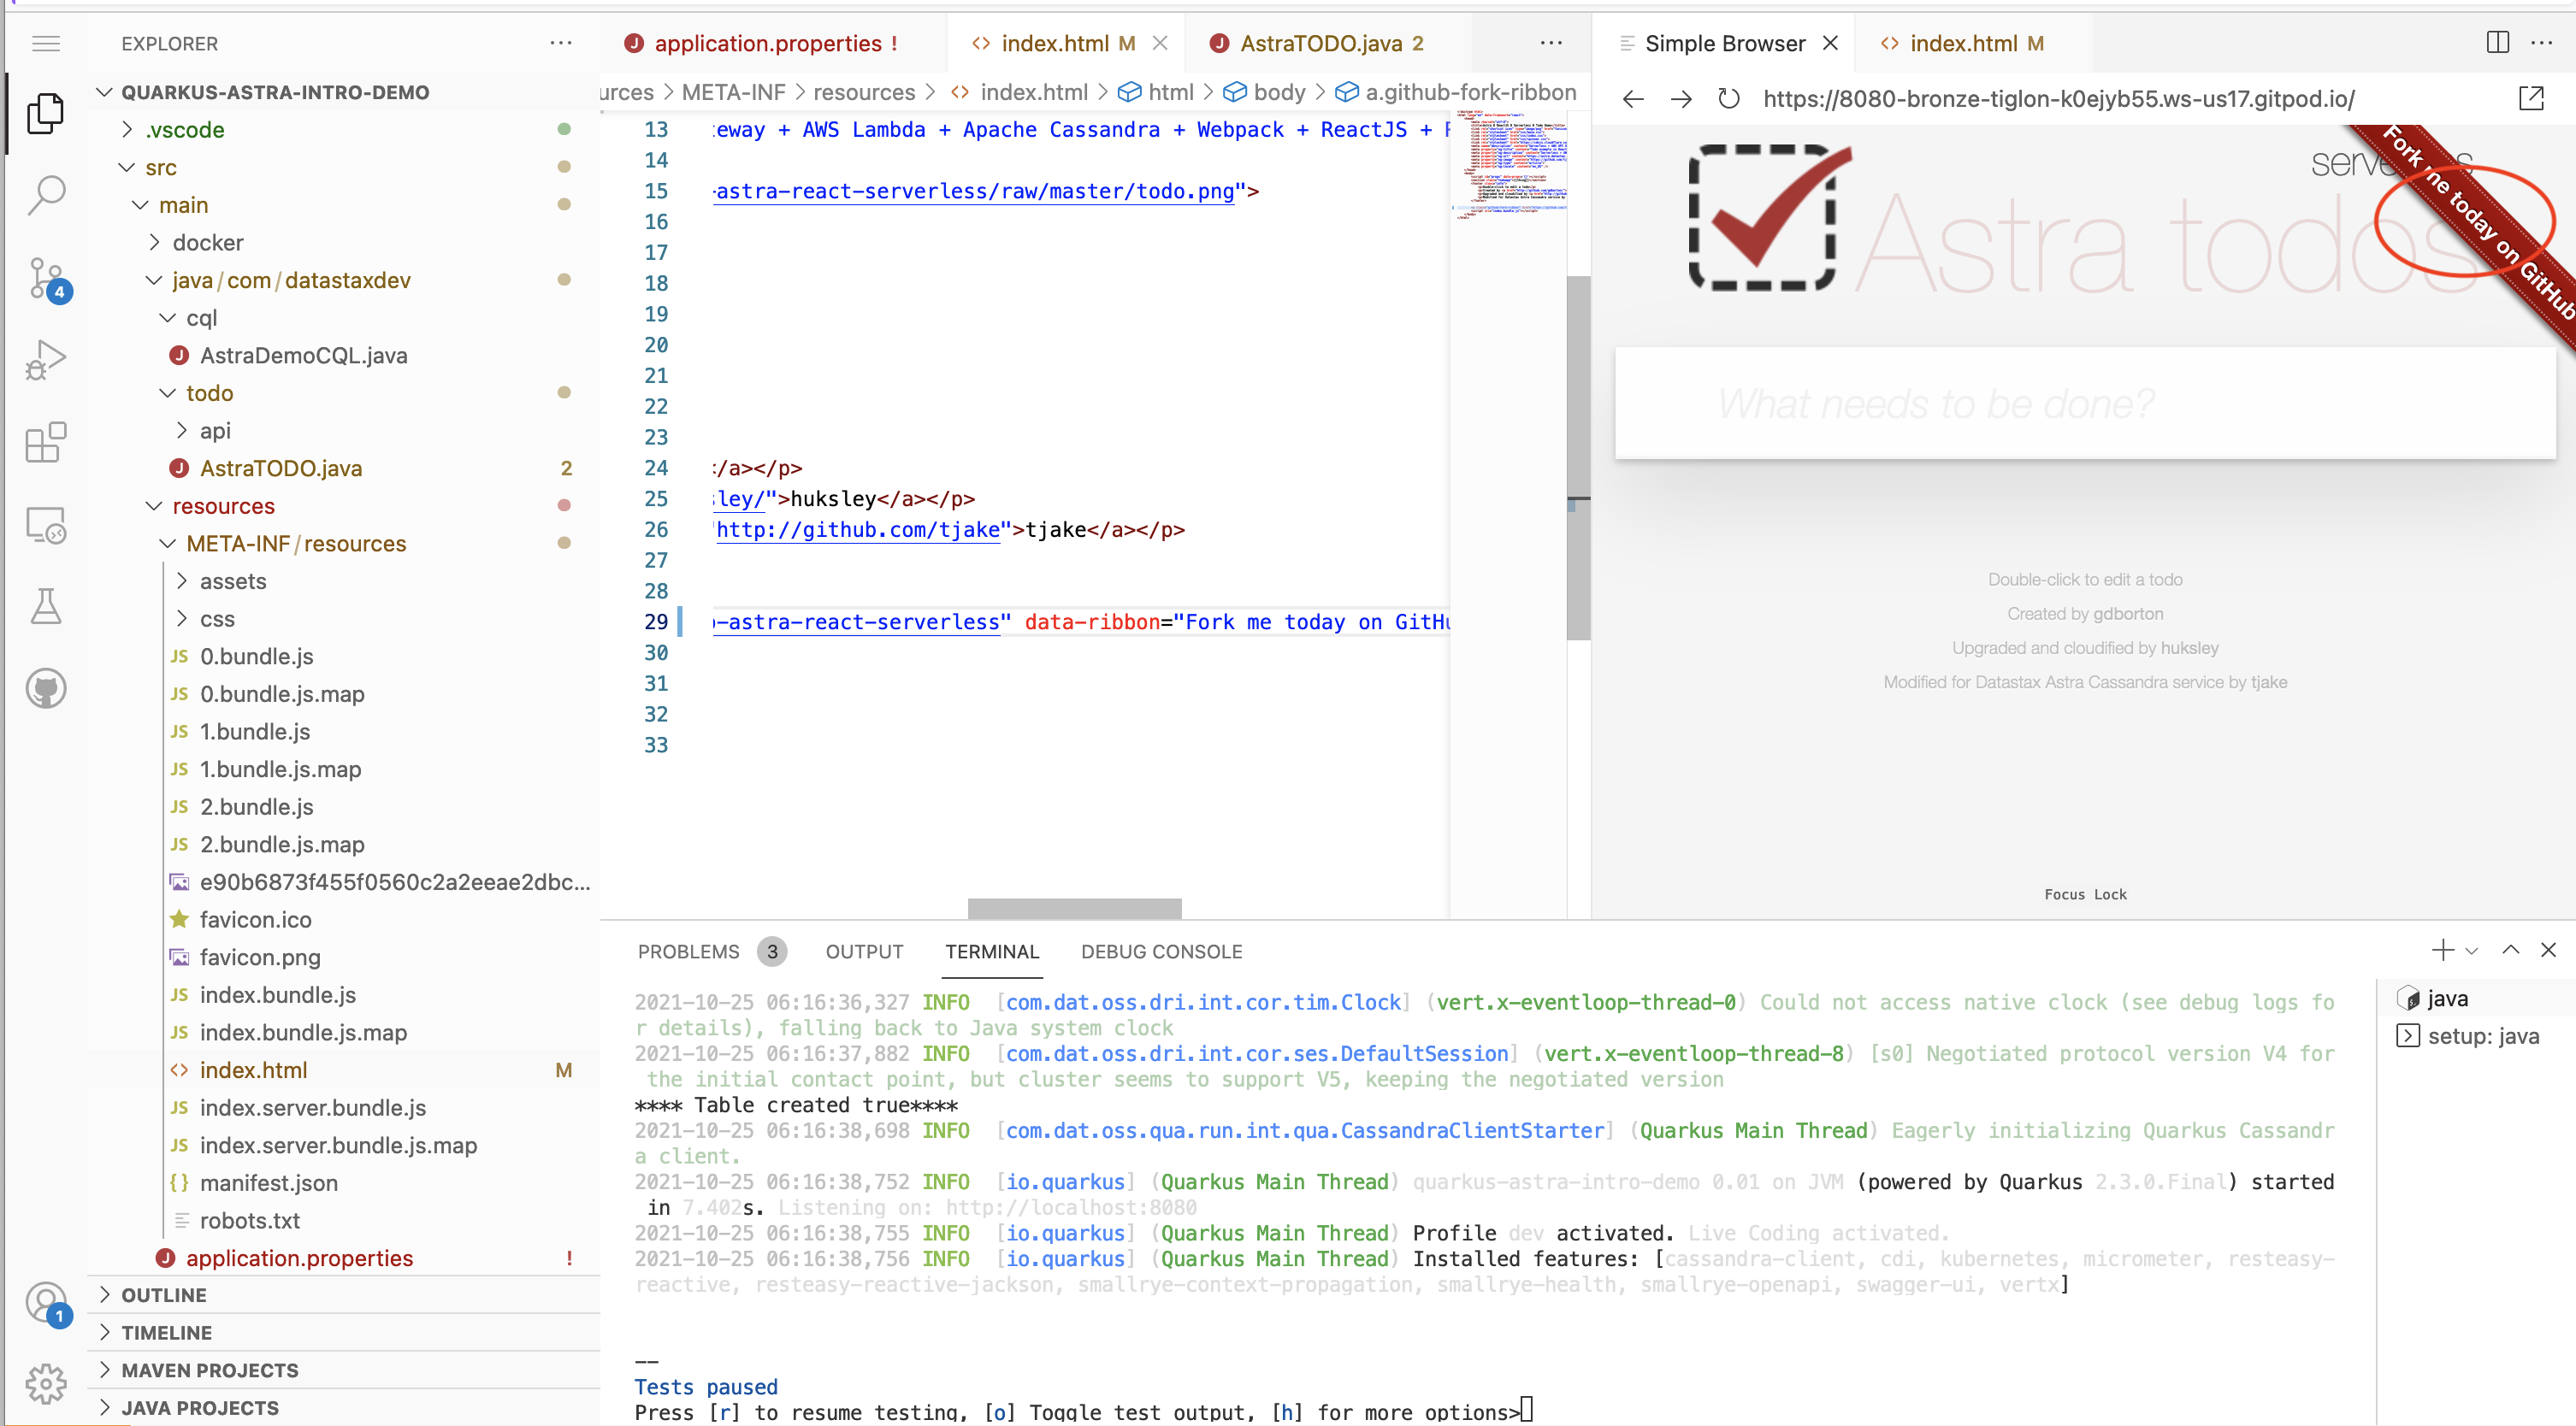Expand the OUTLINE section

[x=164, y=1295]
